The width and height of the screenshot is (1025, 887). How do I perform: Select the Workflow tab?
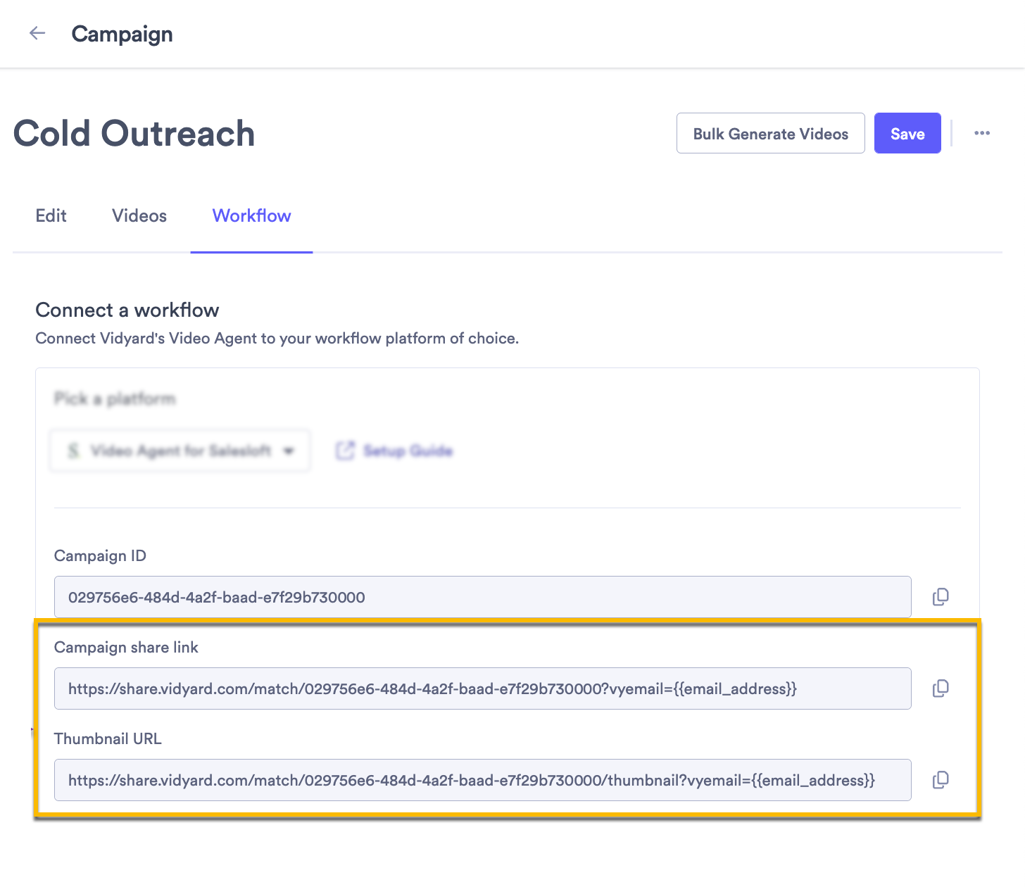point(251,215)
